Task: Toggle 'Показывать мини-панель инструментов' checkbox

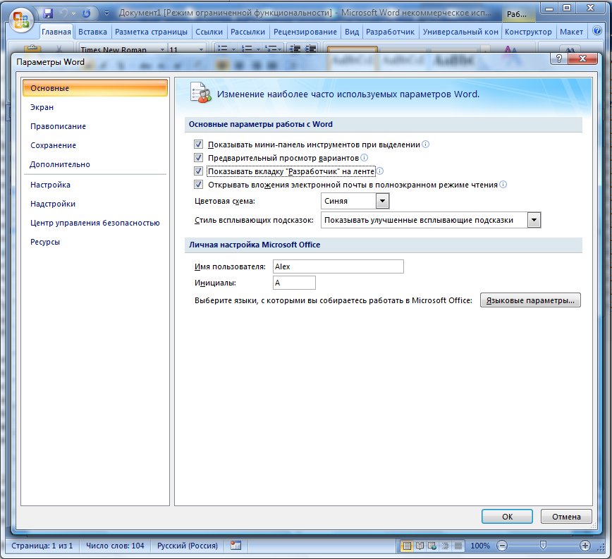Action: [198, 145]
